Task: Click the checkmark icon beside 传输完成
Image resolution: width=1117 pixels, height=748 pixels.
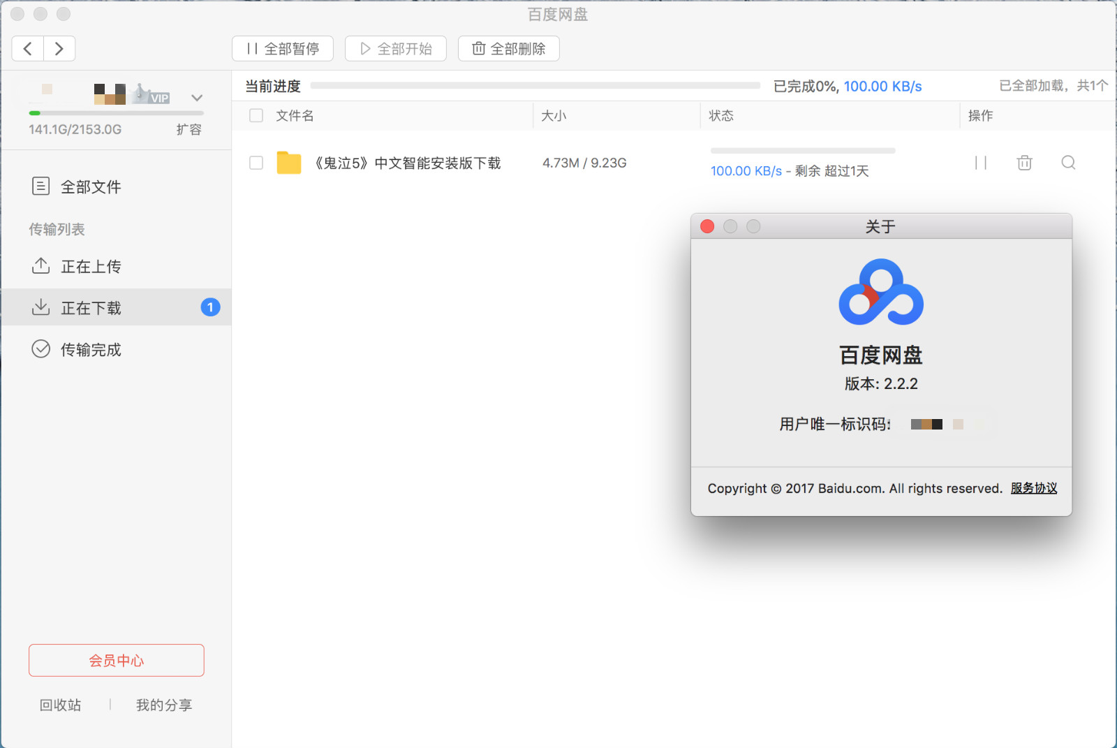Action: pos(41,349)
